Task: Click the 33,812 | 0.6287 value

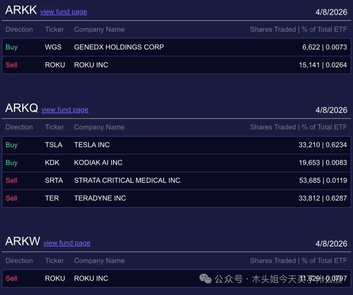Action: pos(323,198)
